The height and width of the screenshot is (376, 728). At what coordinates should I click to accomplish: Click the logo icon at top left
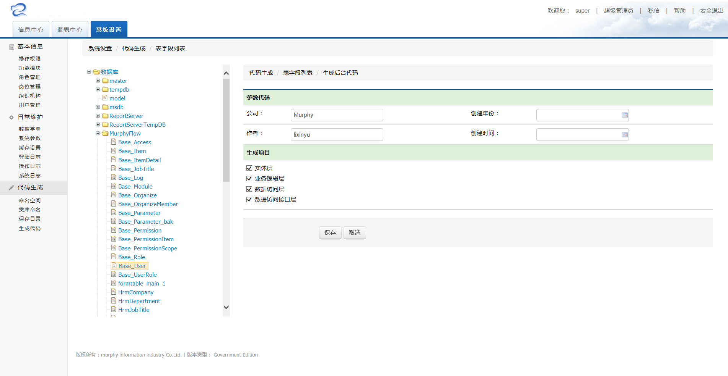(19, 10)
